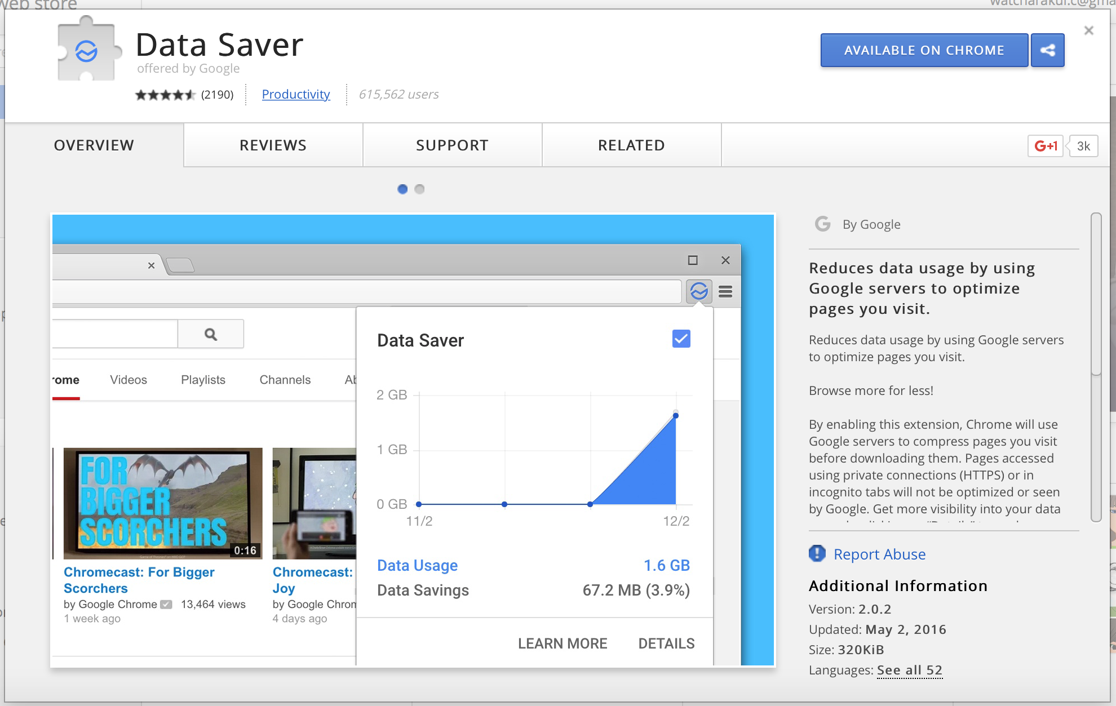
Task: Click the Channels tab in screenshot
Action: pos(285,380)
